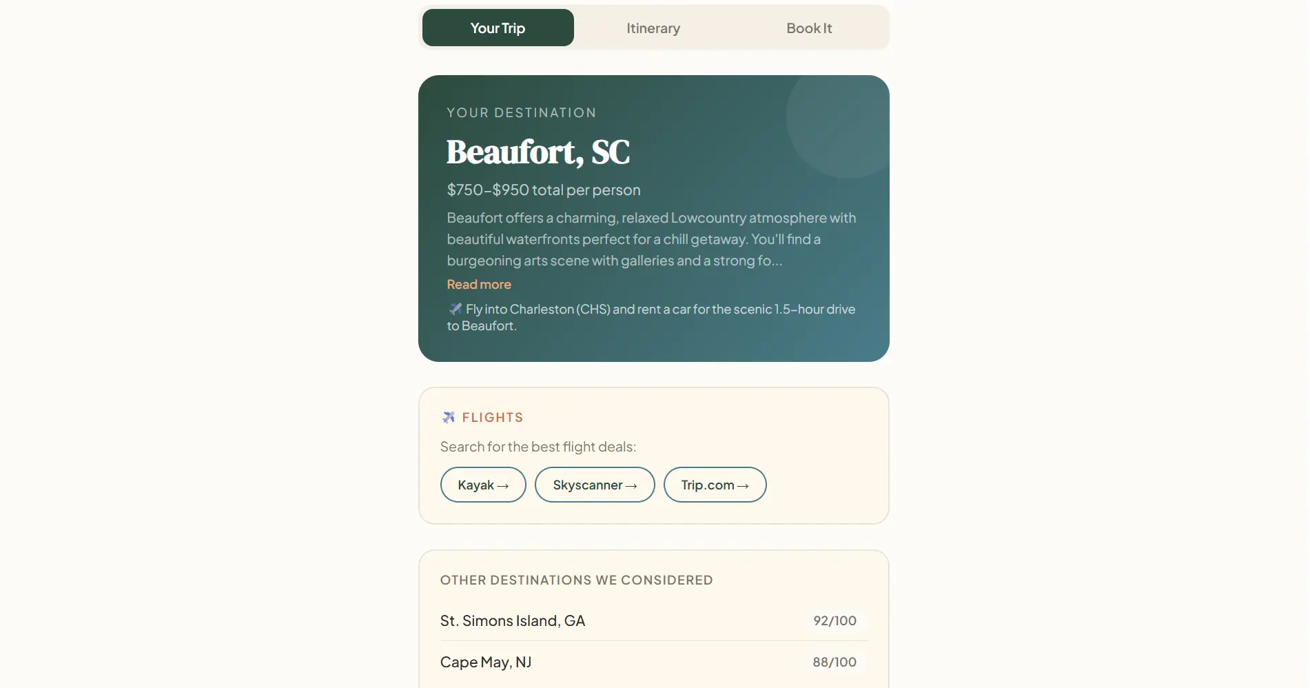The width and height of the screenshot is (1310, 688).
Task: Open Skyscanner flight search
Action: [595, 485]
